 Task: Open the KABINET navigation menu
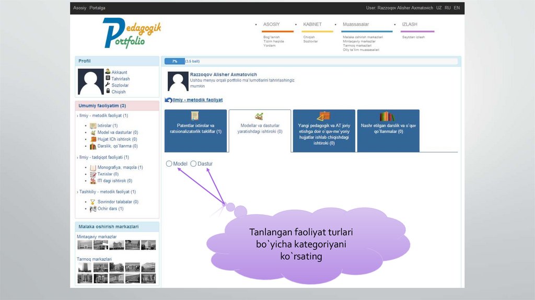click(x=312, y=25)
